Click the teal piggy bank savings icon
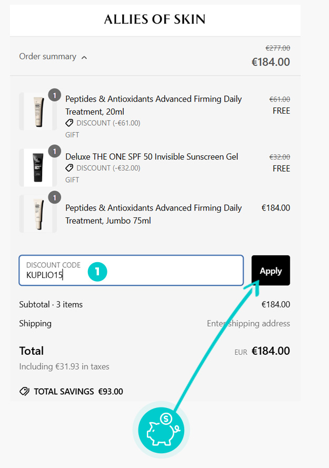The image size is (329, 468). click(x=161, y=430)
